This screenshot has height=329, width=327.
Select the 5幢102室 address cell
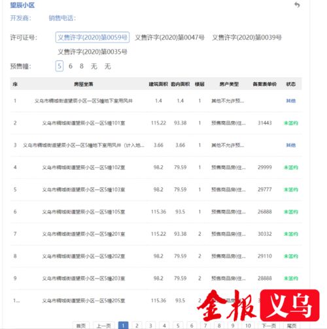click(84, 168)
